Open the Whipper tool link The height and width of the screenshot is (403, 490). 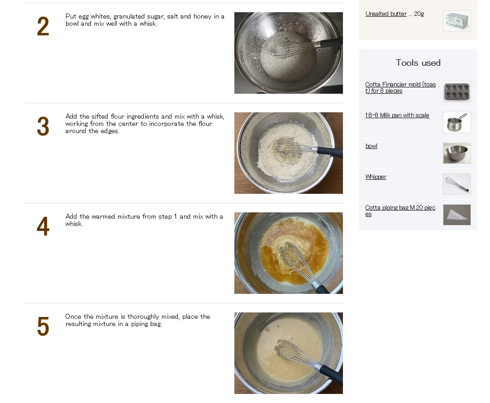[x=376, y=177]
